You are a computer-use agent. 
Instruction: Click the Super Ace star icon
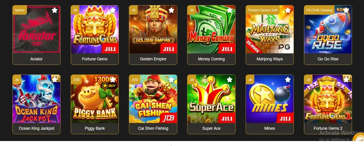[230, 80]
